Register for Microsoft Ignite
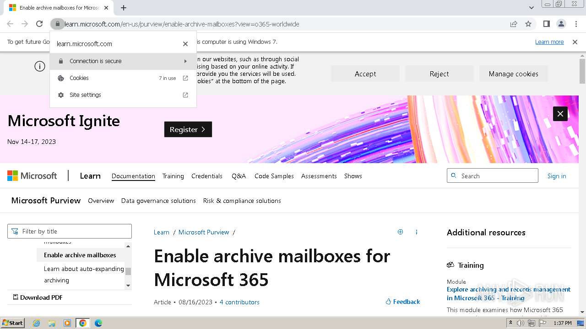586x329 pixels. tap(188, 129)
